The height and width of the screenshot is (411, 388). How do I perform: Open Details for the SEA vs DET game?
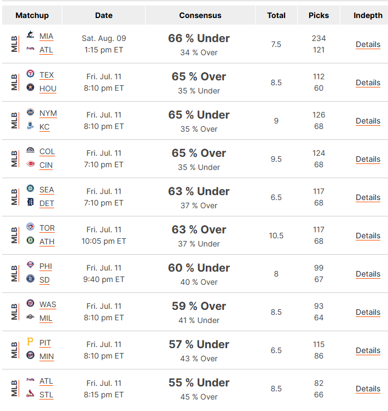pos(368,197)
